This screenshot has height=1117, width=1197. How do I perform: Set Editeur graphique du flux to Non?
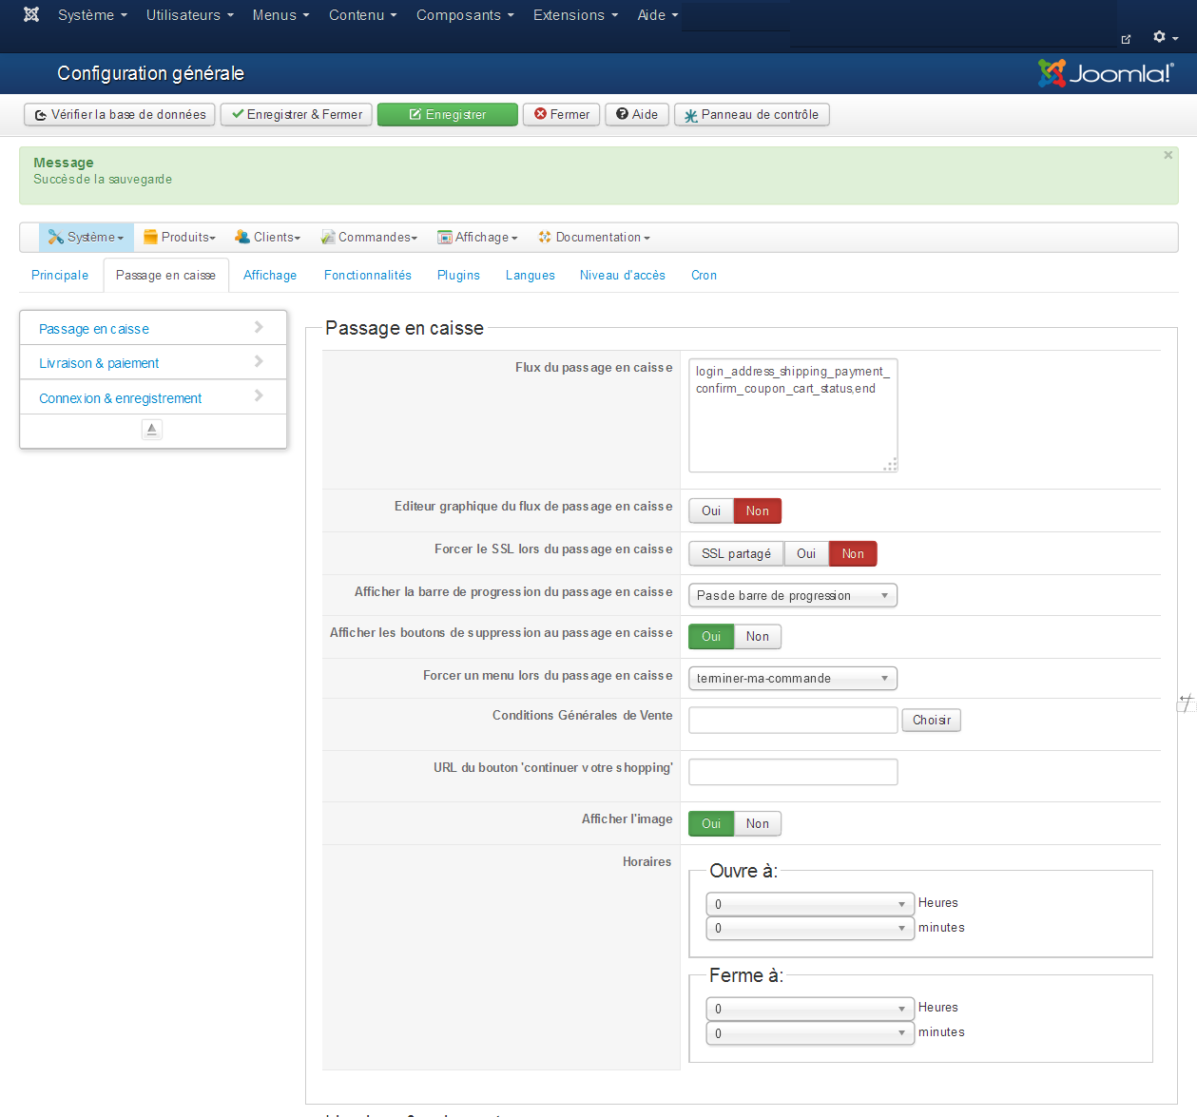click(x=758, y=510)
